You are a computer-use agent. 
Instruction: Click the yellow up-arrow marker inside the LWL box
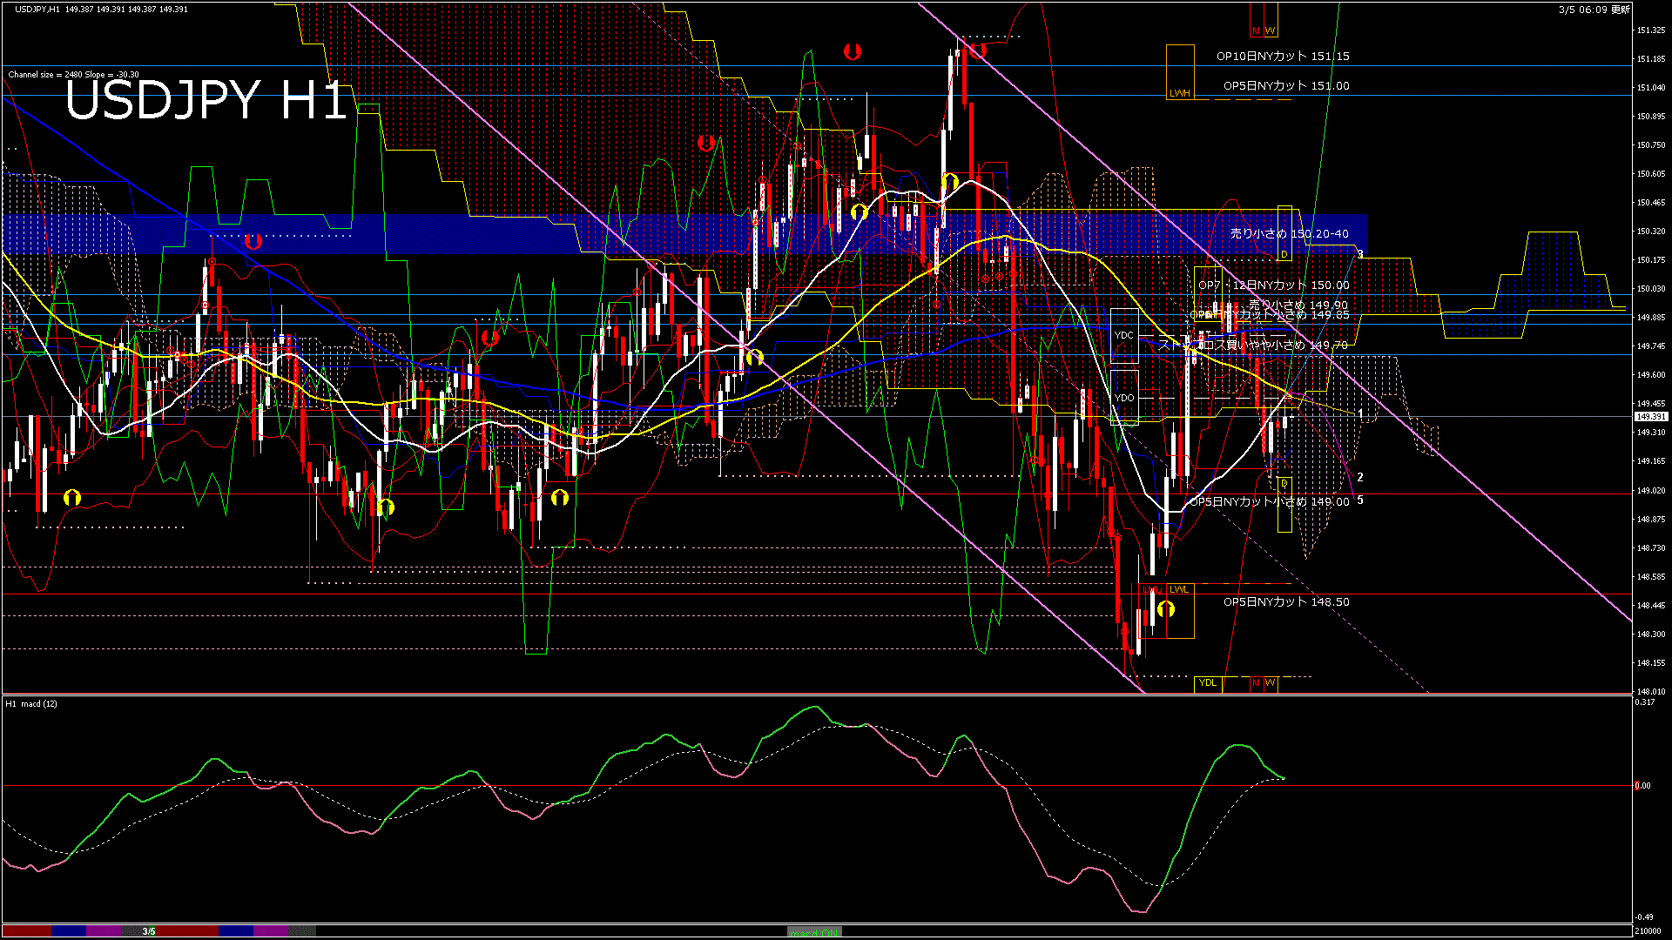pyautogui.click(x=1165, y=609)
